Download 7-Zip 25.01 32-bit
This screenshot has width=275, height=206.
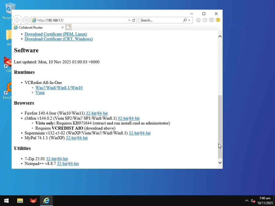point(51,159)
